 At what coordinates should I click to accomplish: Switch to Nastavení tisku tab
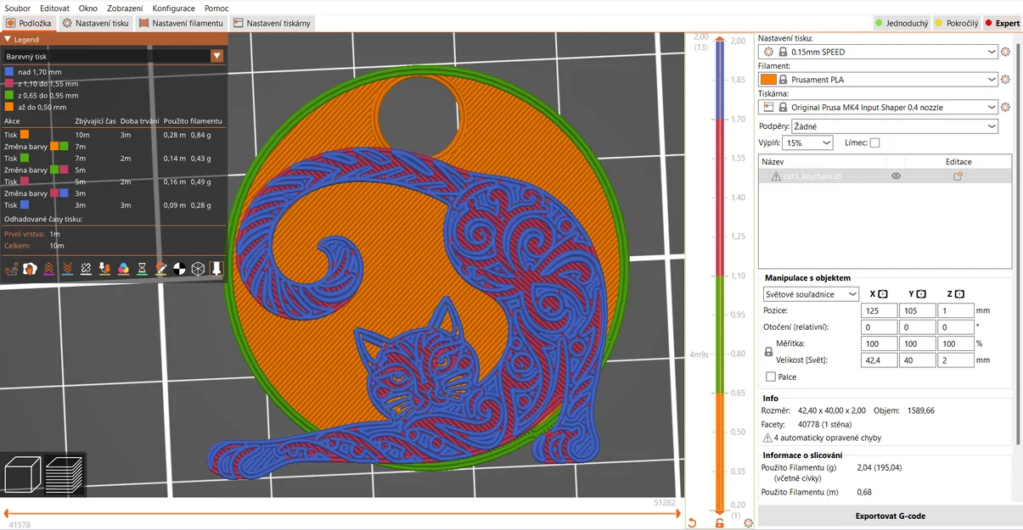pyautogui.click(x=96, y=23)
